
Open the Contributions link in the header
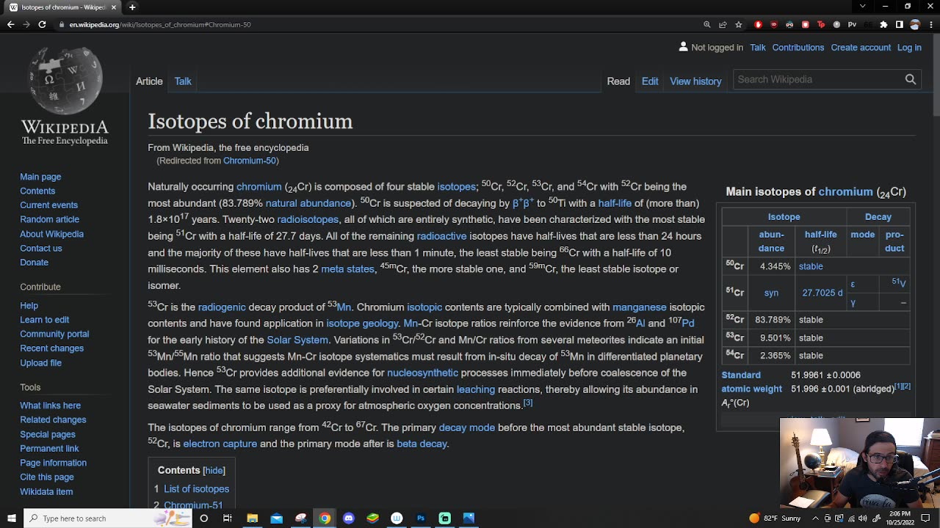(x=798, y=48)
